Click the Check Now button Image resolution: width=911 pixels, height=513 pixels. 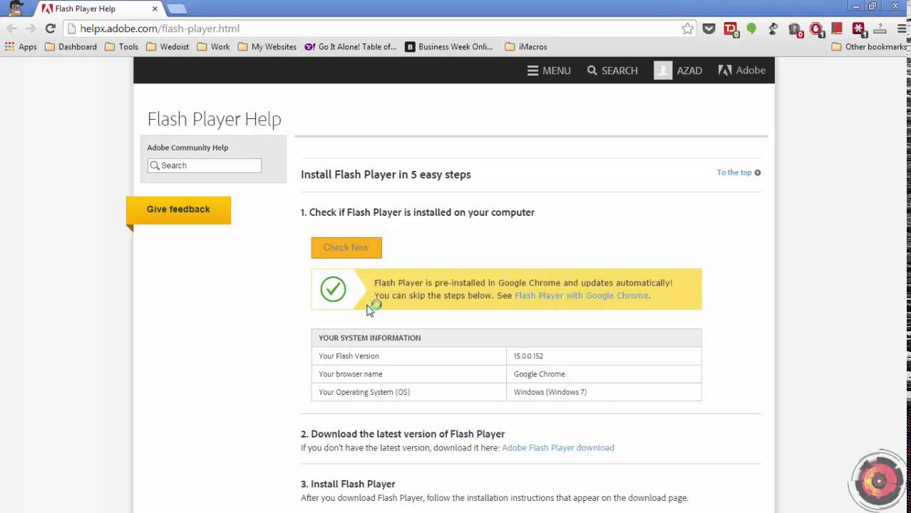(346, 247)
